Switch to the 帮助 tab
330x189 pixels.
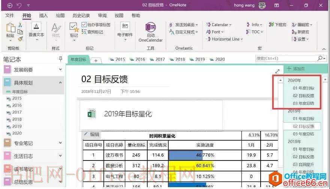(x=136, y=16)
